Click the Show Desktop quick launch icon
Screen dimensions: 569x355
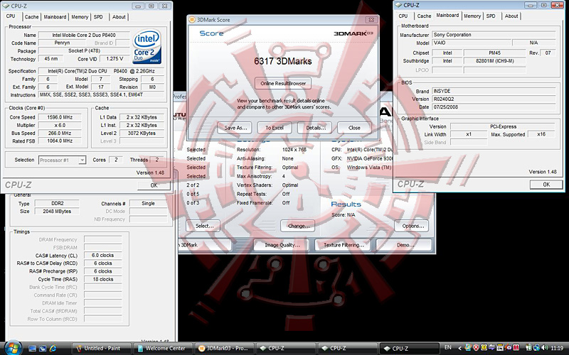[x=32, y=349]
